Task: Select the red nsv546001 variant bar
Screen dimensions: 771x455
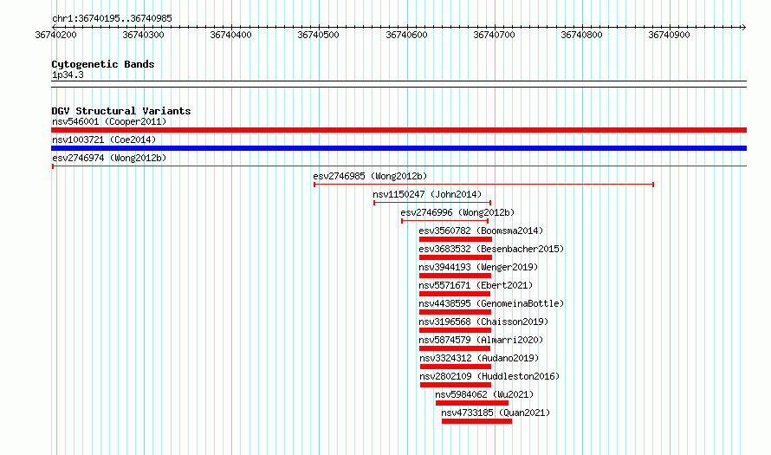Action: [398, 130]
